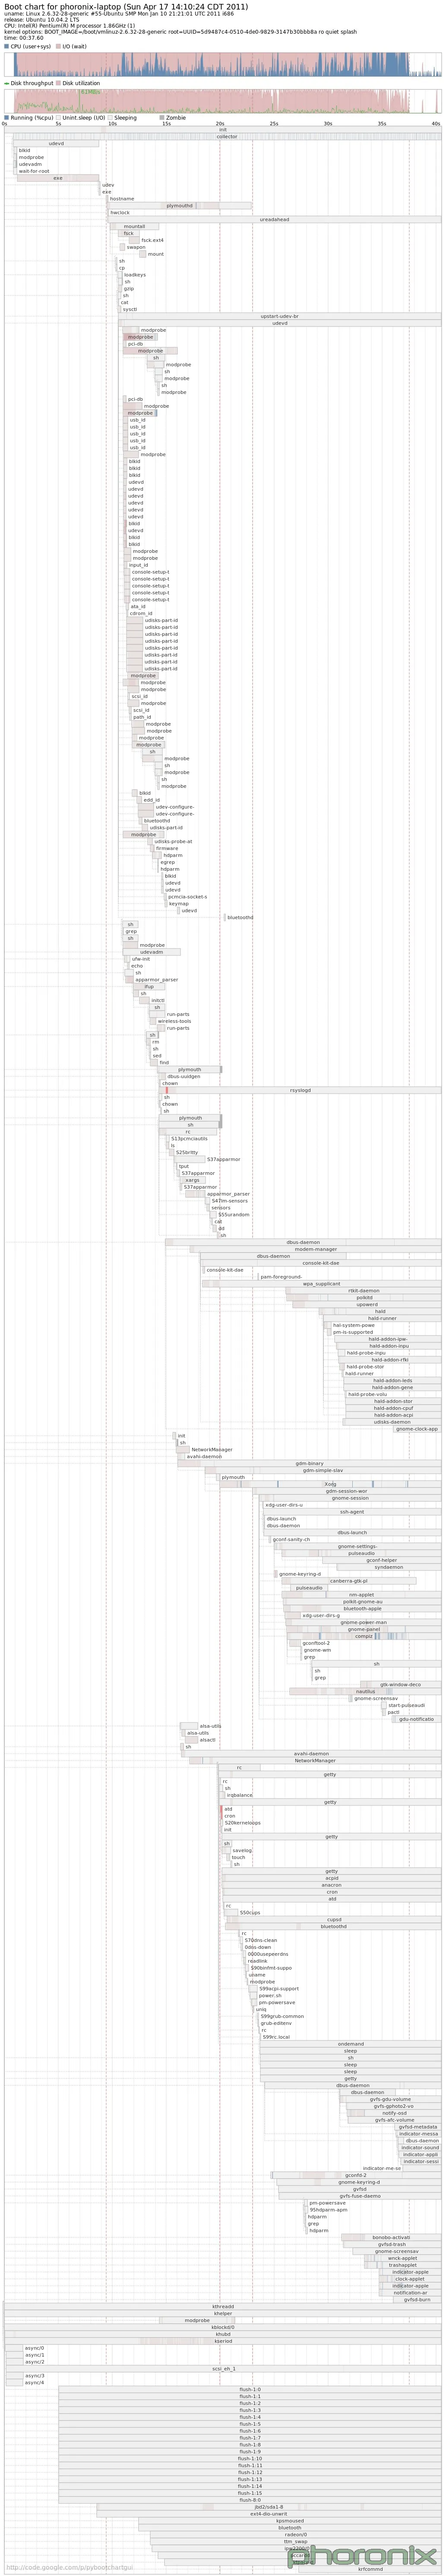Select the 'anacron' process bar

point(332,1885)
